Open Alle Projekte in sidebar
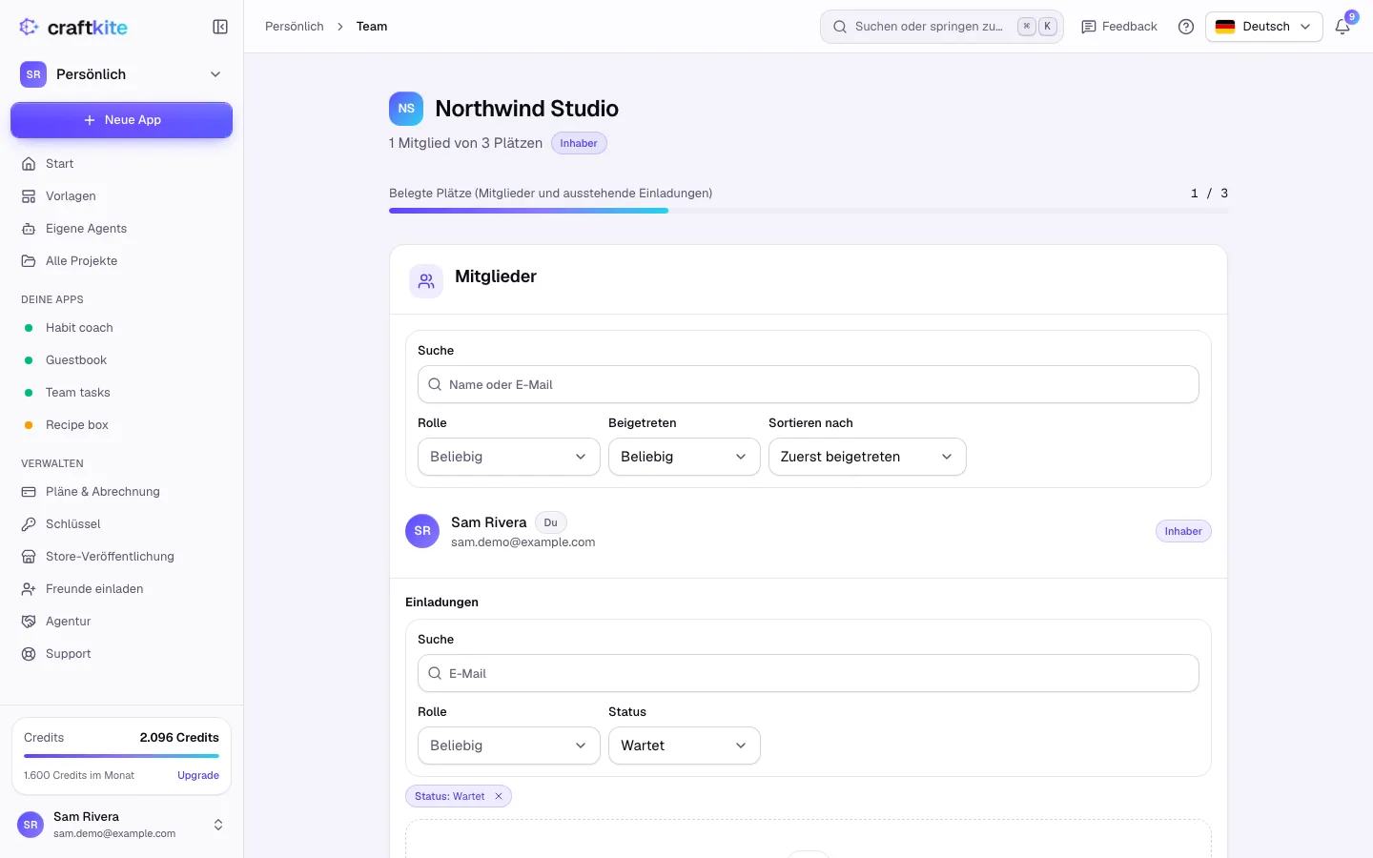This screenshot has width=1373, height=858. [121, 261]
